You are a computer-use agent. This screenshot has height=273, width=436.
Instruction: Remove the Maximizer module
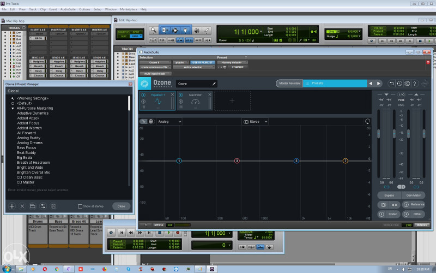[x=210, y=94]
